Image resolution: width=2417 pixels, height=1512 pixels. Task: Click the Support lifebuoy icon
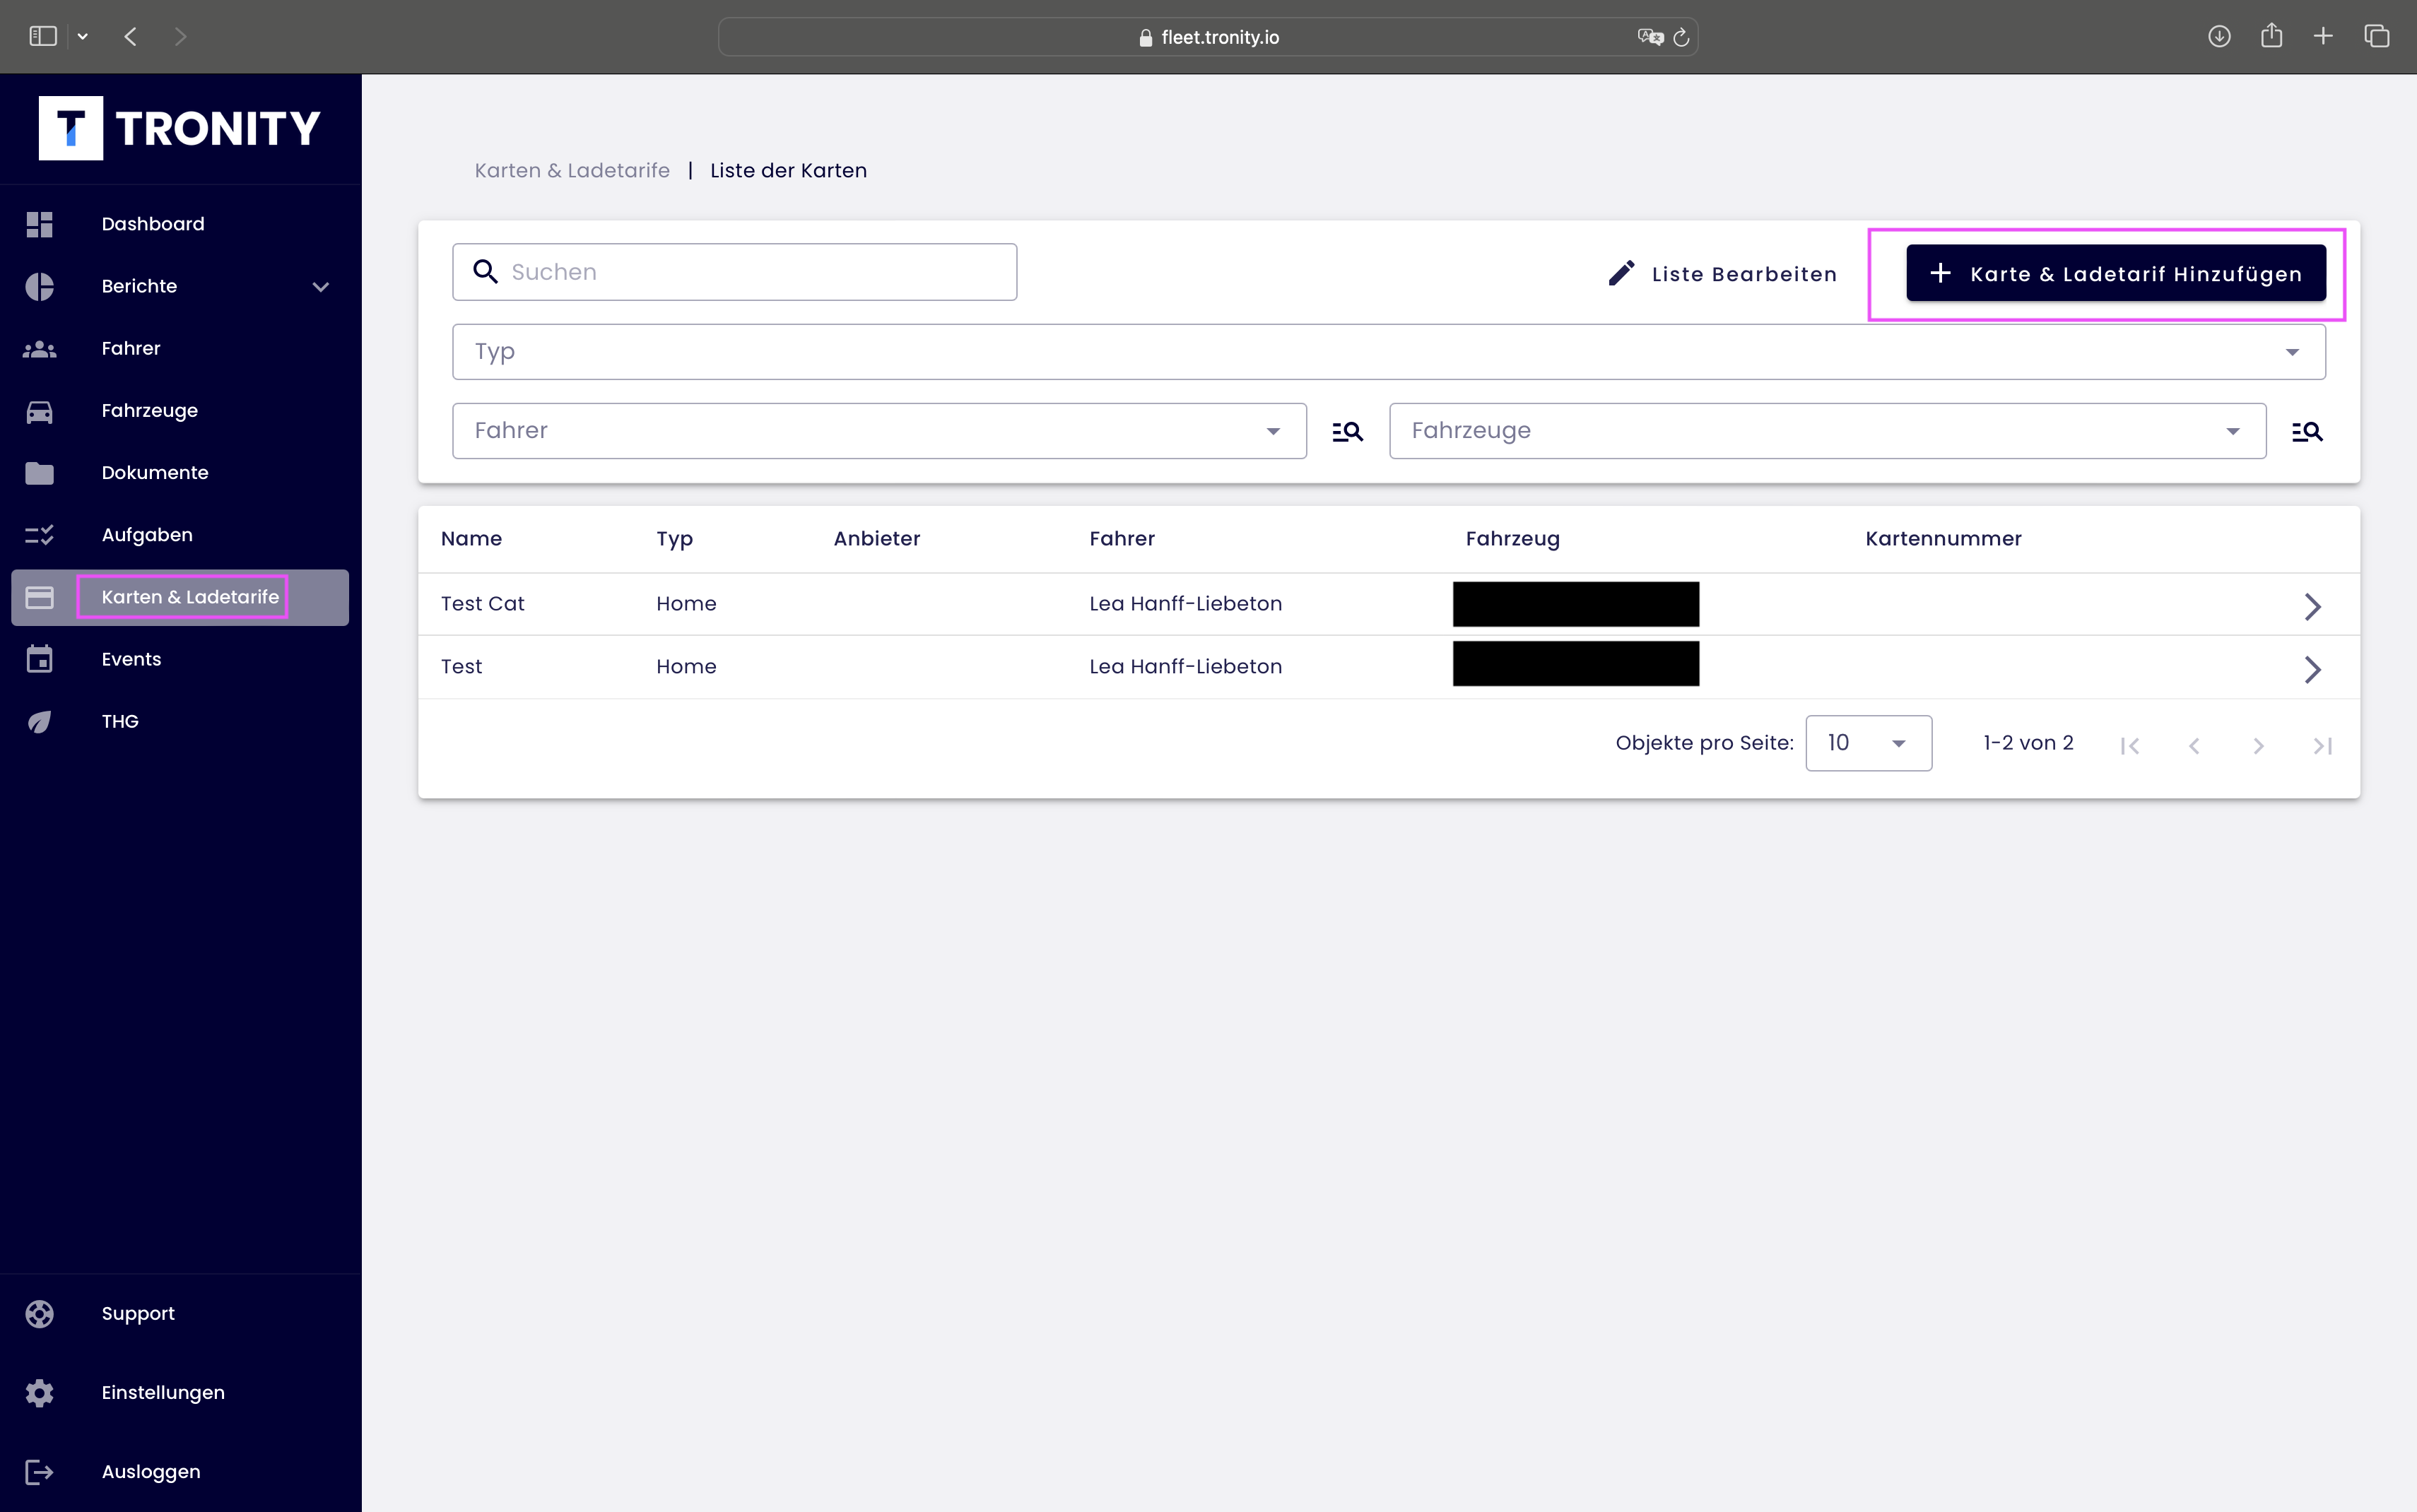click(x=39, y=1314)
